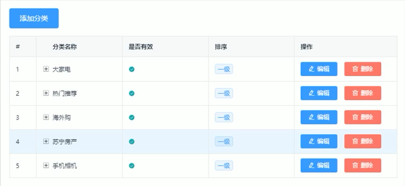Click the 一级 tag on 大家电 row

224,69
